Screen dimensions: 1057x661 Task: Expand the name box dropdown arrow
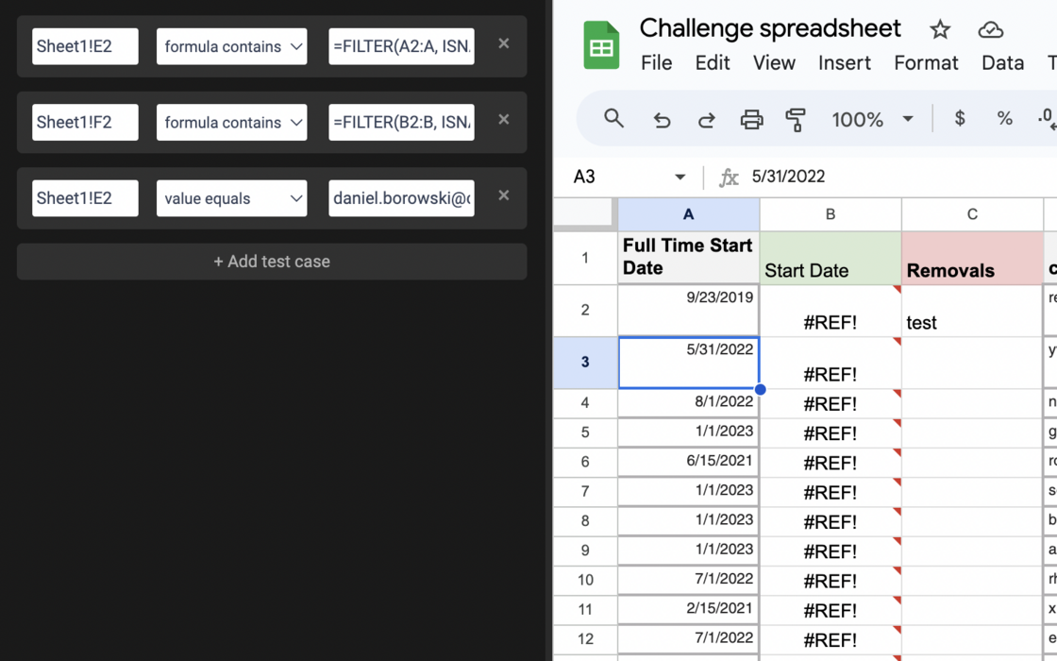tap(679, 178)
